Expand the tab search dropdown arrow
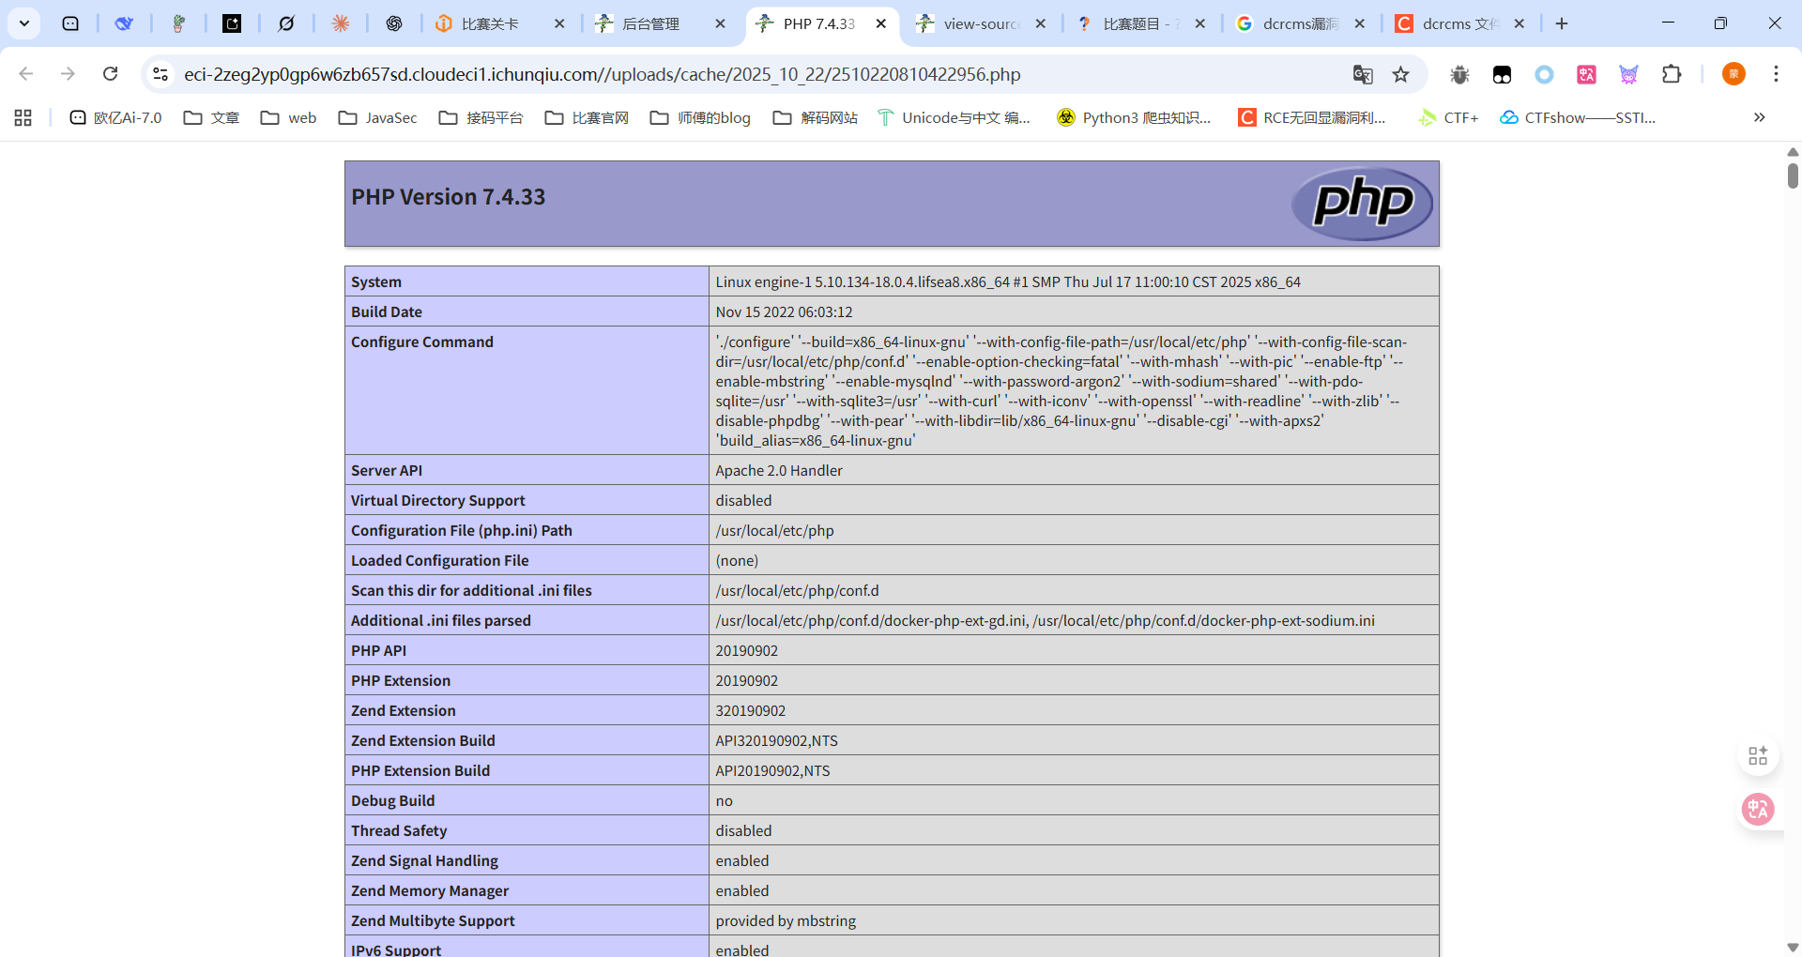 tap(24, 23)
